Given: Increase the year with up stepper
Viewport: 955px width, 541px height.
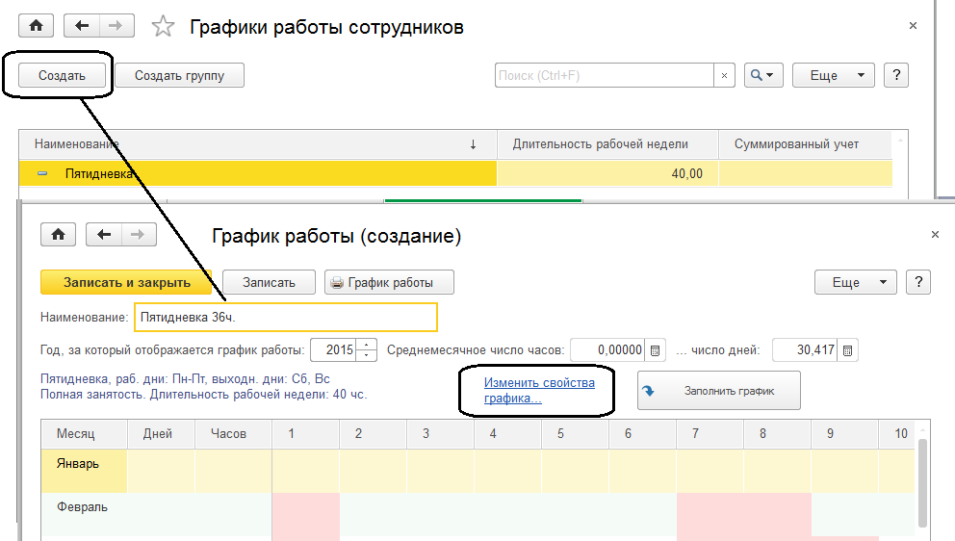Looking at the screenshot, I should [x=367, y=345].
